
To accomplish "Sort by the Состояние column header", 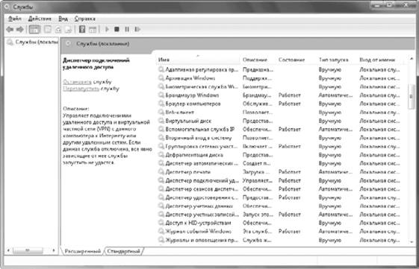I will tap(296, 60).
